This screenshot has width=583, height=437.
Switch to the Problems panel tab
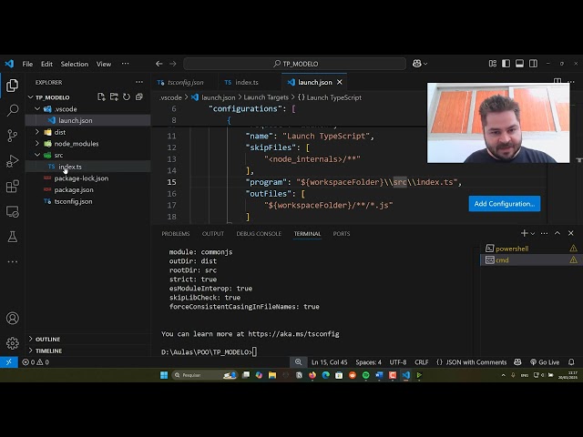tap(176, 233)
